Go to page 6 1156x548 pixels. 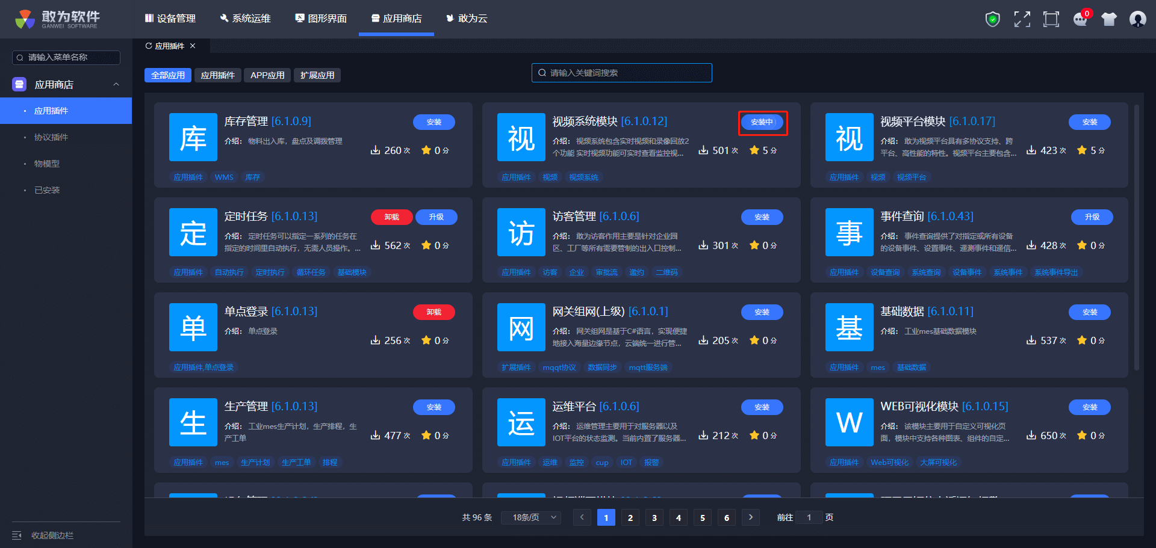pos(727,517)
